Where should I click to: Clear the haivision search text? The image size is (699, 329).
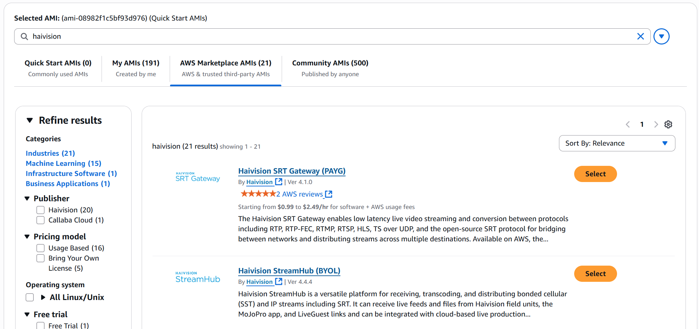pos(640,36)
